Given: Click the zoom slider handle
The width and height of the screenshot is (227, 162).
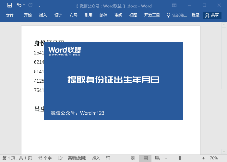Looking at the screenshot, I should [x=180, y=158].
